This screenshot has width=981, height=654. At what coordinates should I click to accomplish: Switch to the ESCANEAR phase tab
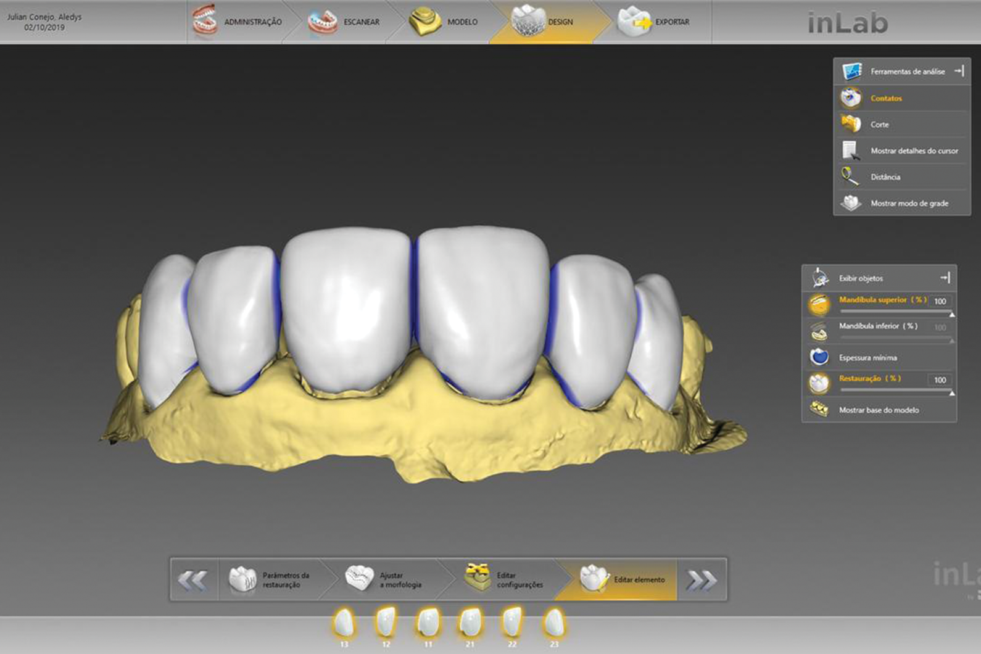(344, 22)
